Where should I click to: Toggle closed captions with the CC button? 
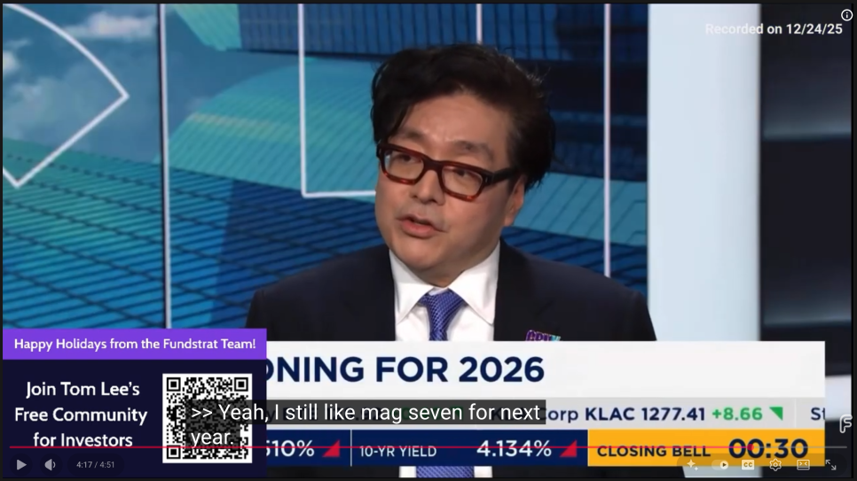(748, 465)
